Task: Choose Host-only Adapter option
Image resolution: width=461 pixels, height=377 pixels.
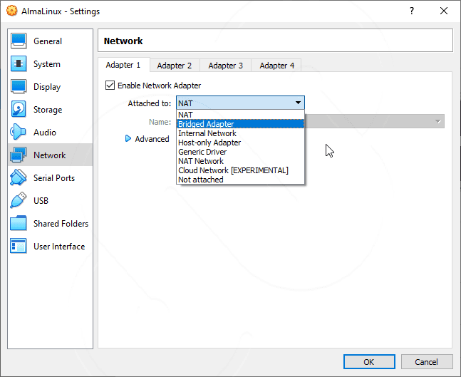Action: point(240,143)
